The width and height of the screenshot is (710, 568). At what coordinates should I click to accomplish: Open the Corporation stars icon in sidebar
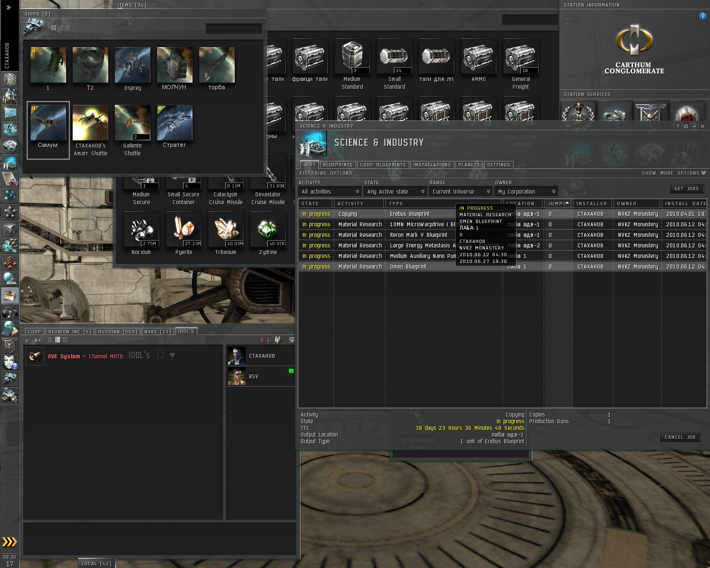[9, 212]
